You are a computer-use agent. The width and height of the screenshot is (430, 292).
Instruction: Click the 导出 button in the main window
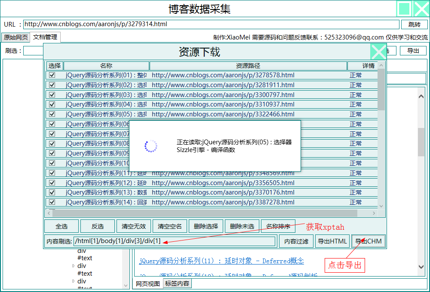413,51
